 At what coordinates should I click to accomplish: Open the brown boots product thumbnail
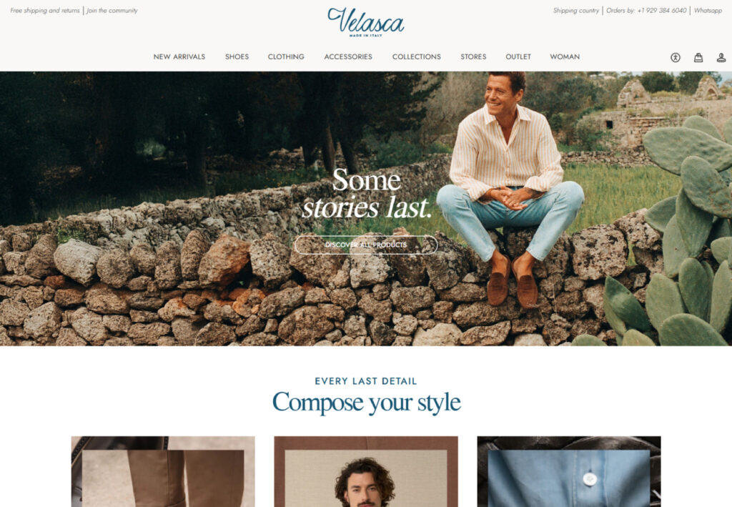pyautogui.click(x=163, y=471)
